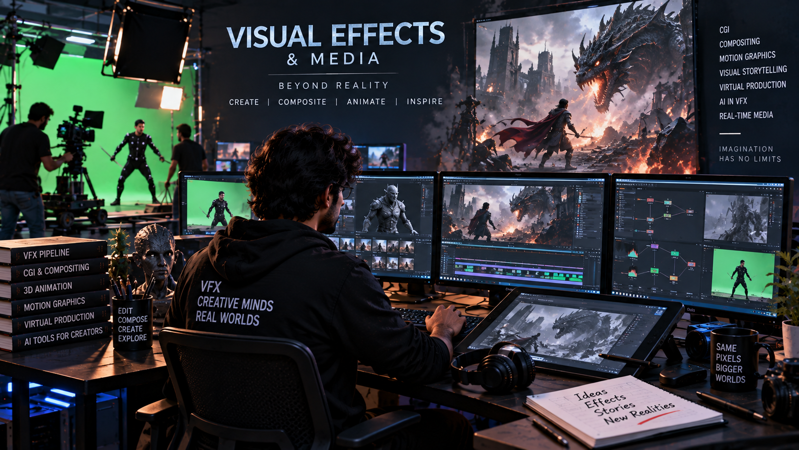Select AI IN VFX list entry

click(x=733, y=101)
